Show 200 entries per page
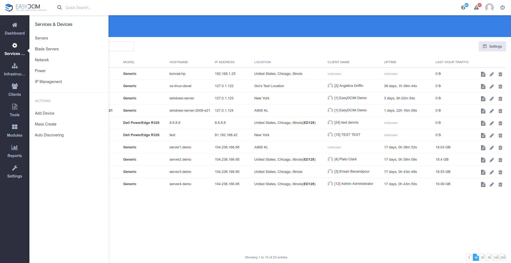Image resolution: width=511 pixels, height=263 pixels. 503,257
